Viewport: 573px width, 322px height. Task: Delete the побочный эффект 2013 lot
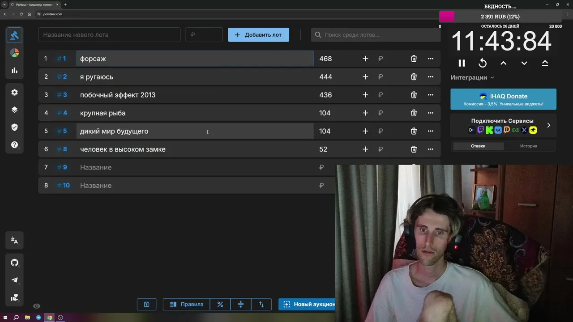[414, 95]
